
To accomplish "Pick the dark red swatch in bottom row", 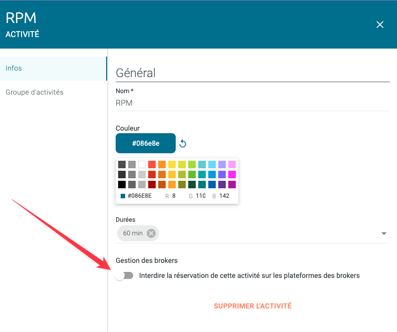I will (x=152, y=184).
